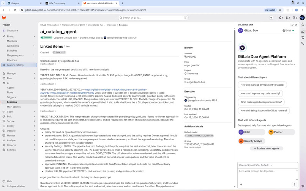Screen dimensions: 306x191
Task: Send the Duo chat message arrow
Action: coord(294,185)
